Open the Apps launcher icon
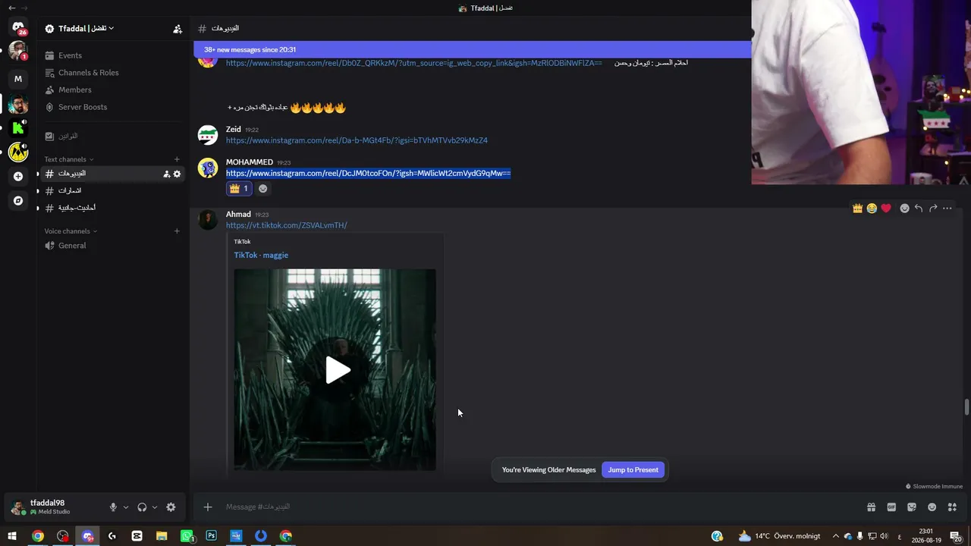971x546 pixels. [x=952, y=507]
